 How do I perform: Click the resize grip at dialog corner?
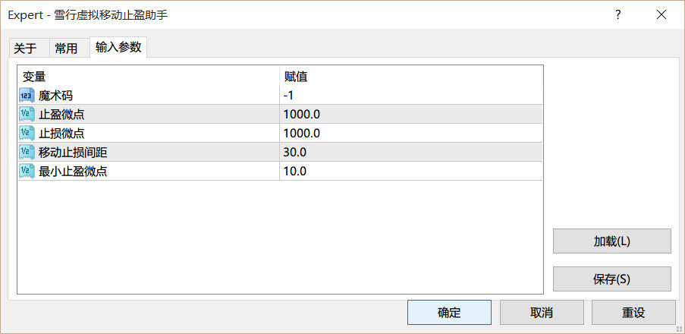tap(679, 329)
